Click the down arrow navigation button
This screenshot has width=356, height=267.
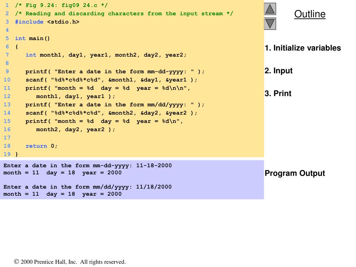coord(270,24)
